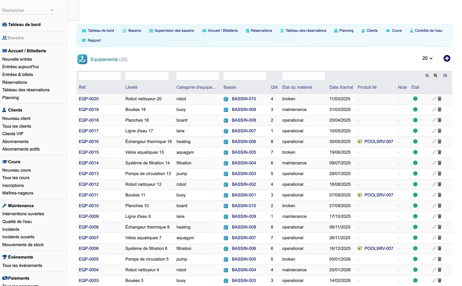Open the Tableau des réservations top tab
The width and height of the screenshot is (462, 286).
coord(303,31)
